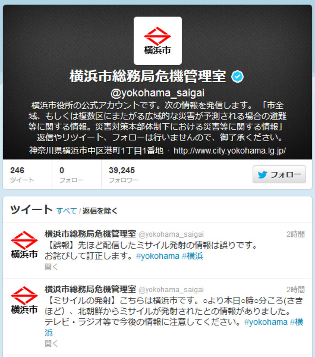Open the 2時間 timestamp of missile tweet
Viewport: 315px width, 357px height.
pos(296,290)
